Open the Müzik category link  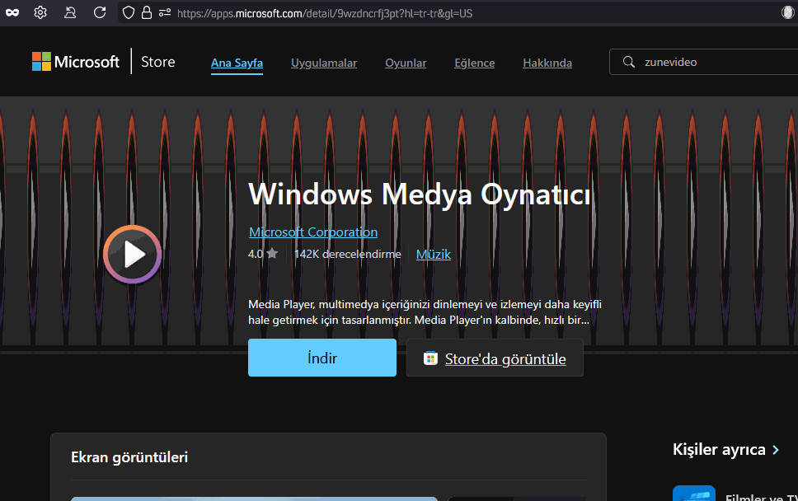point(433,255)
